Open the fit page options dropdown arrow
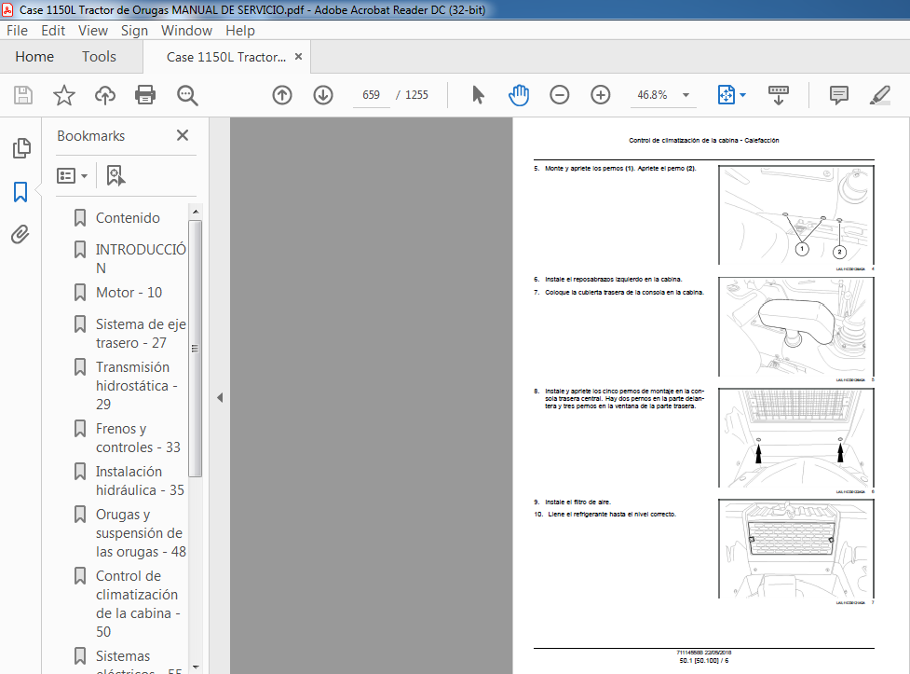The height and width of the screenshot is (674, 910). [743, 95]
